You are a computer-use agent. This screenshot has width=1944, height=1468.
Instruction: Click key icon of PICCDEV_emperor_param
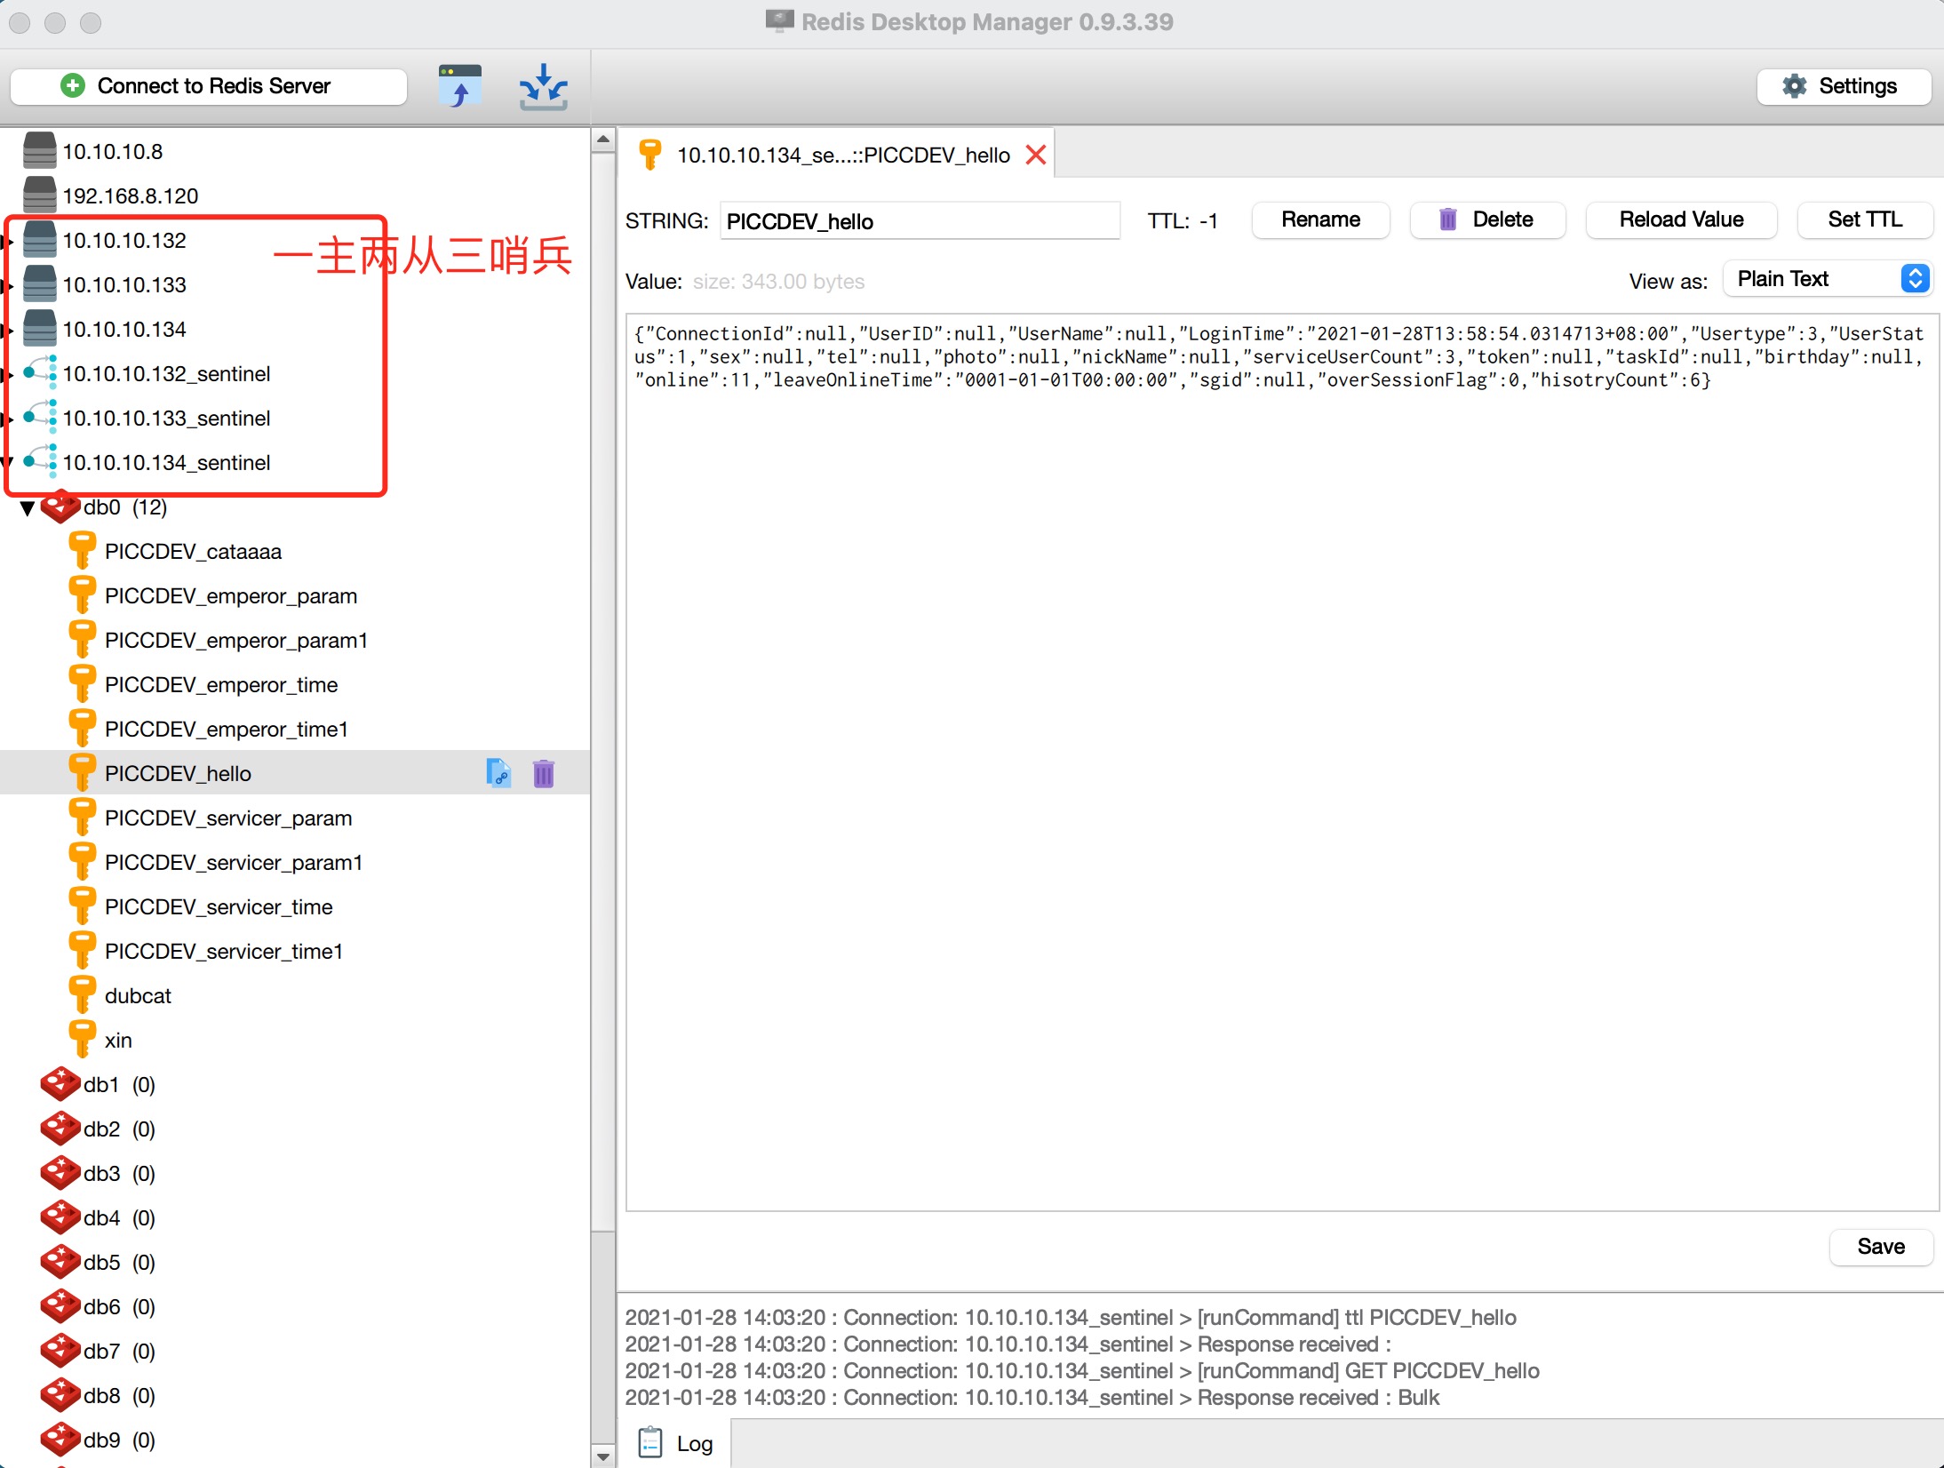(82, 594)
